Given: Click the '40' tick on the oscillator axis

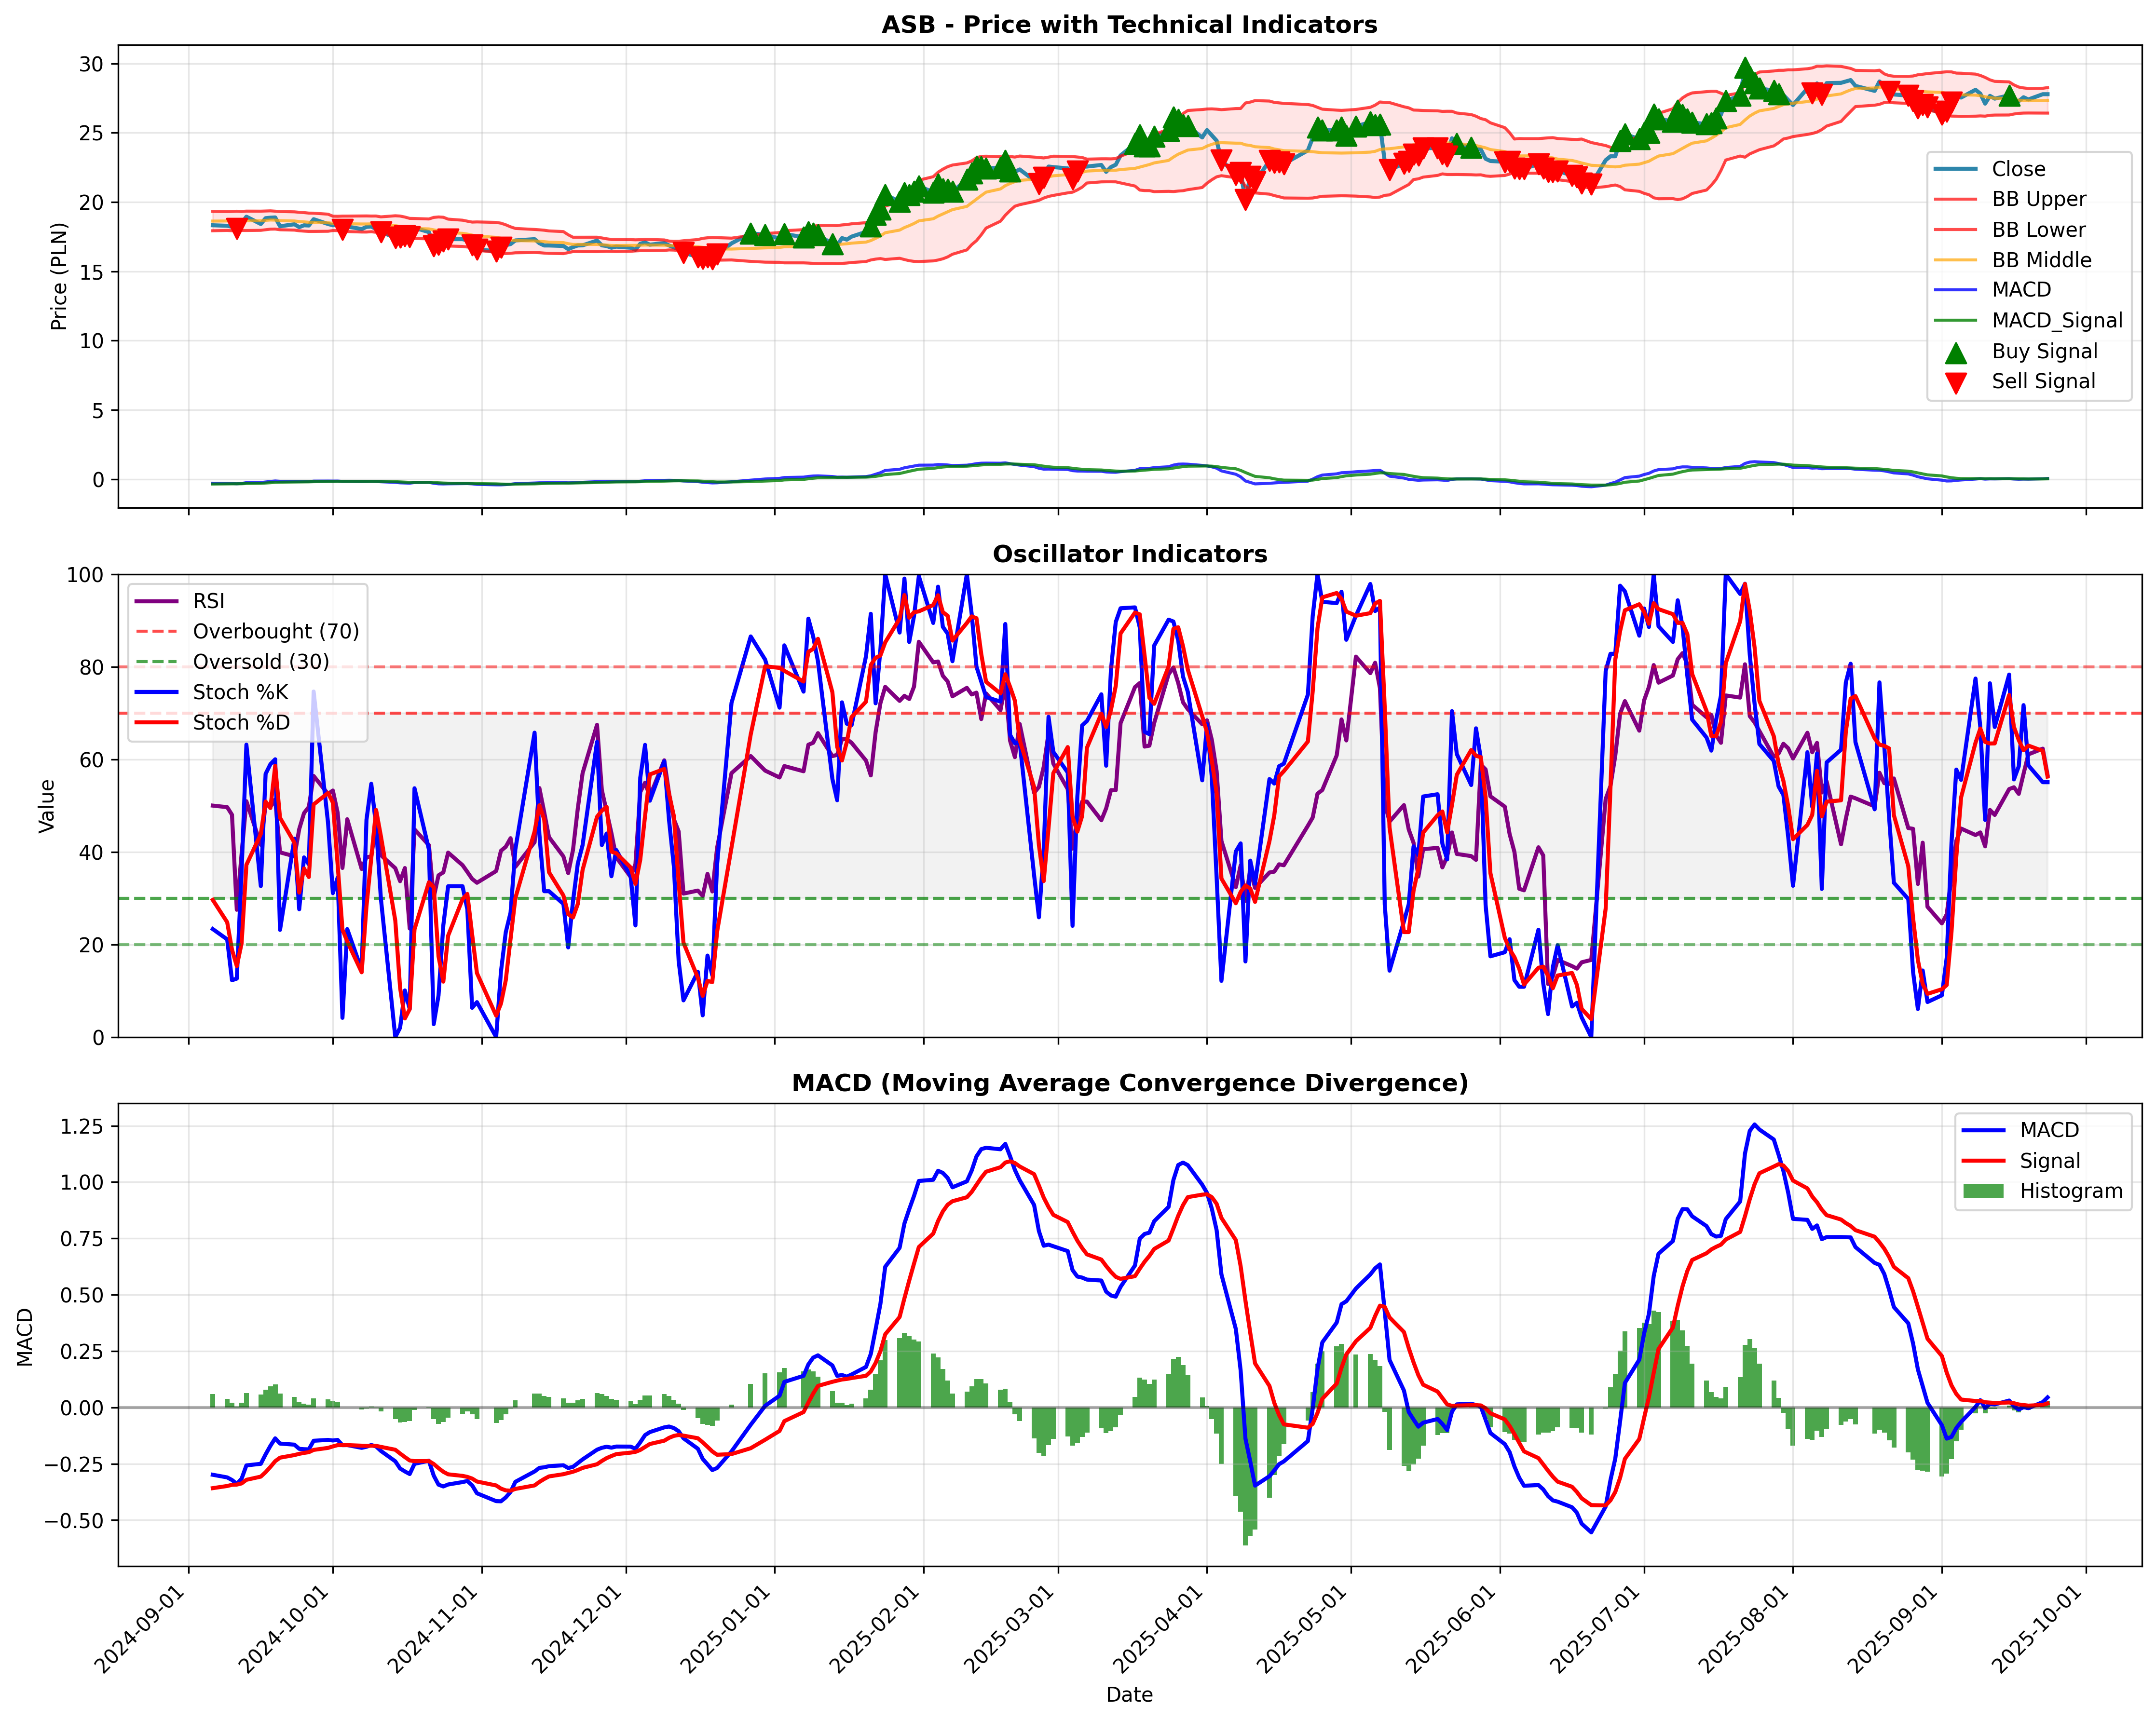Looking at the screenshot, I should coord(91,852).
